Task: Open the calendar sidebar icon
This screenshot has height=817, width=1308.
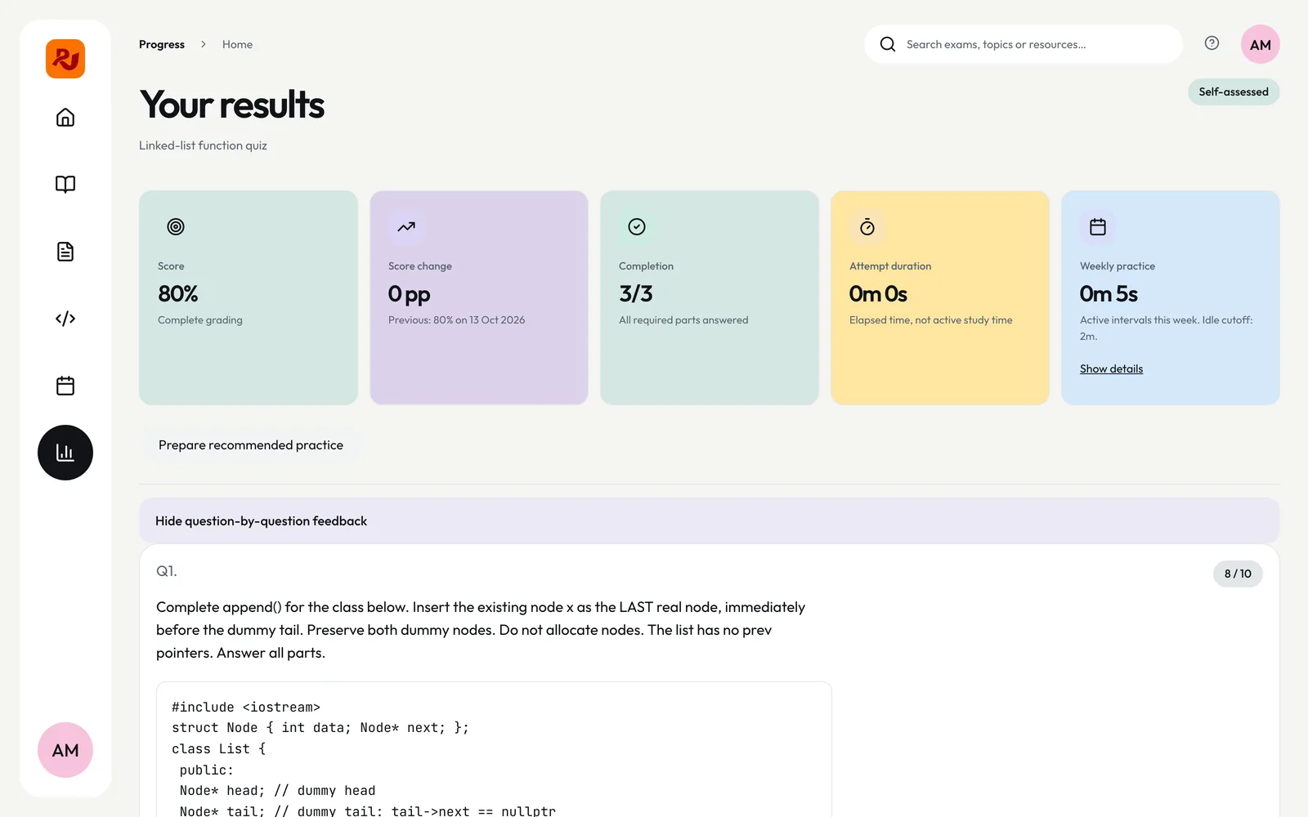Action: pos(65,386)
